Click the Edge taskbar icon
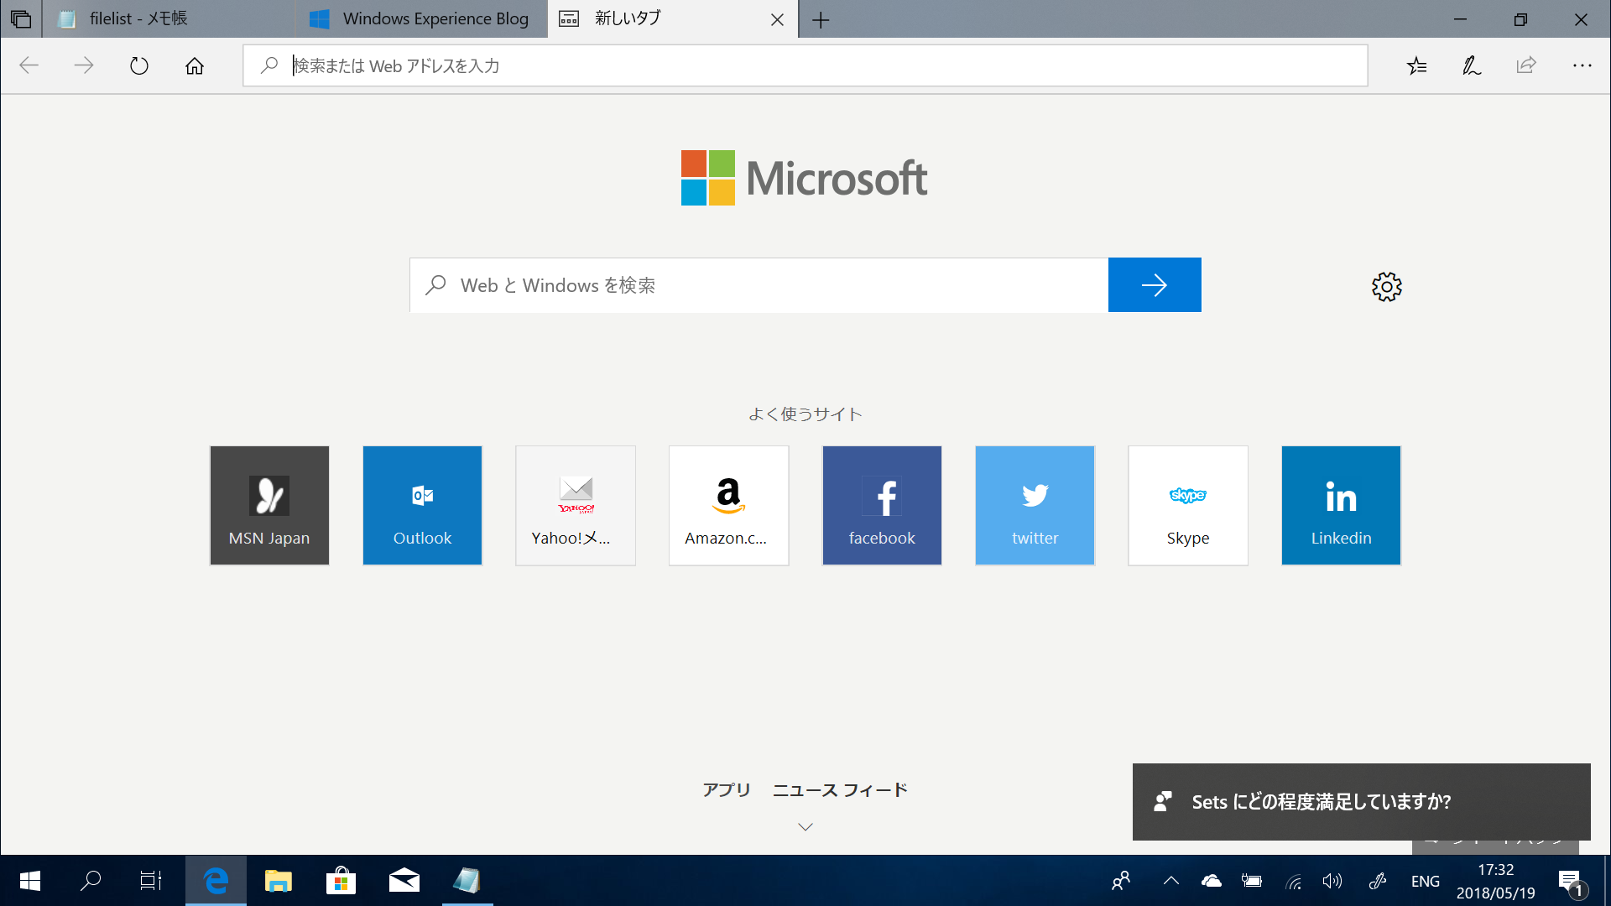The image size is (1611, 906). click(216, 881)
